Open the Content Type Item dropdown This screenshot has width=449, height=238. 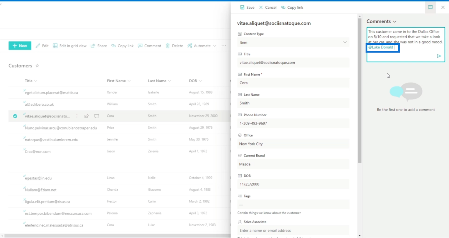(x=293, y=42)
